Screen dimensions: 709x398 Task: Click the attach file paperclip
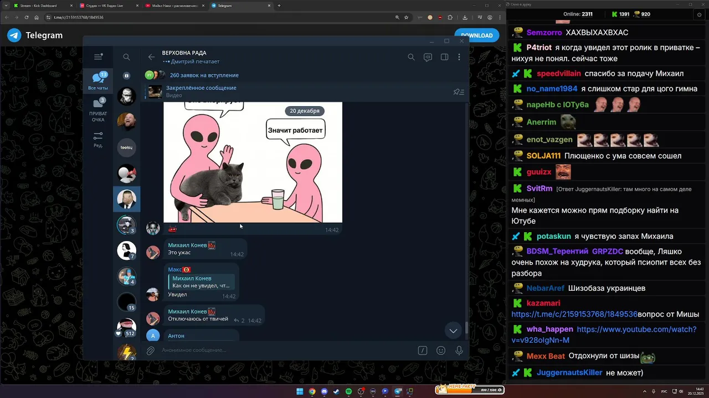[x=150, y=350]
